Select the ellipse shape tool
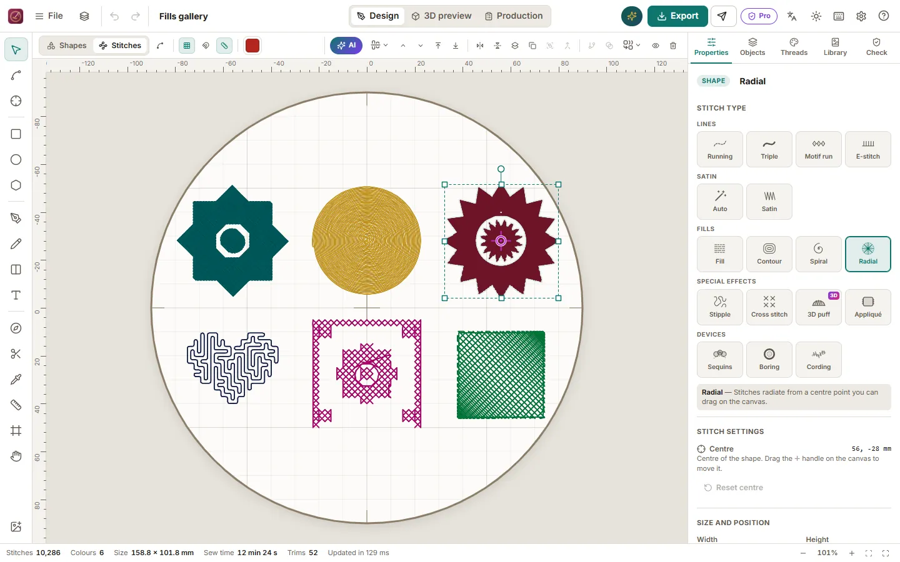Viewport: 900px width, 562px height. point(16,160)
